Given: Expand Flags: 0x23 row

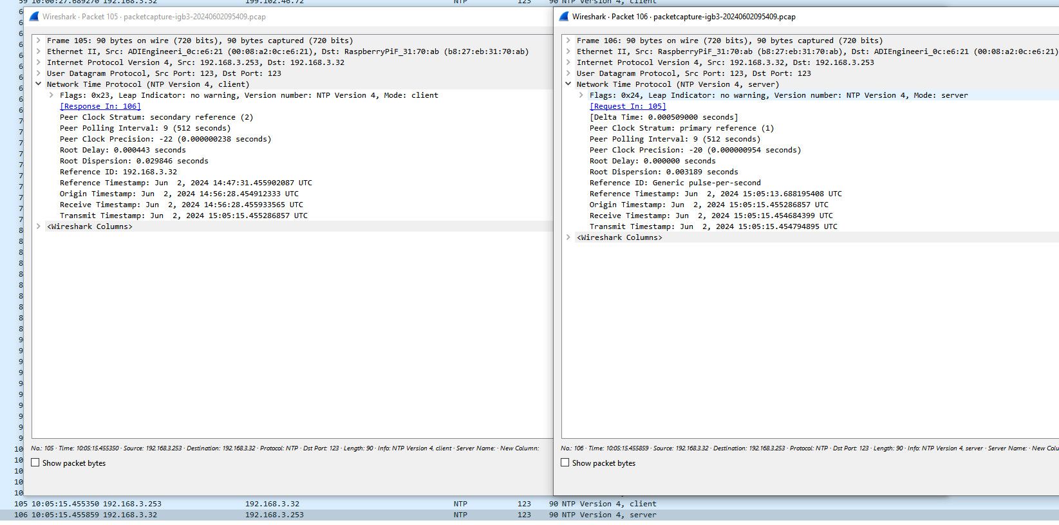Looking at the screenshot, I should click(x=52, y=95).
